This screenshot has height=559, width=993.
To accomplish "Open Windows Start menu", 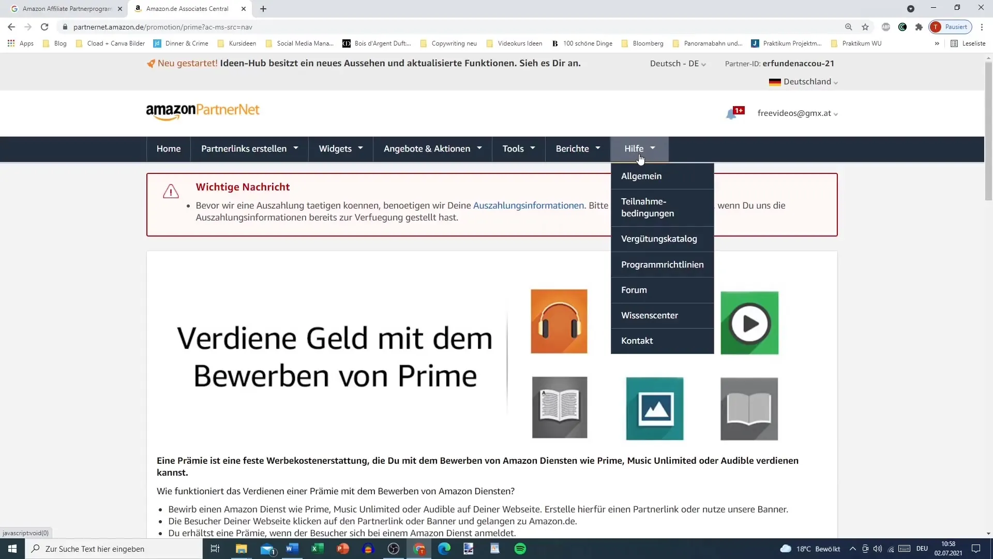I will (x=12, y=549).
